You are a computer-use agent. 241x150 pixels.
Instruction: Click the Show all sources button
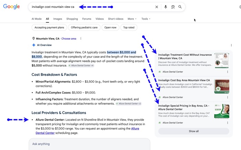point(193,131)
